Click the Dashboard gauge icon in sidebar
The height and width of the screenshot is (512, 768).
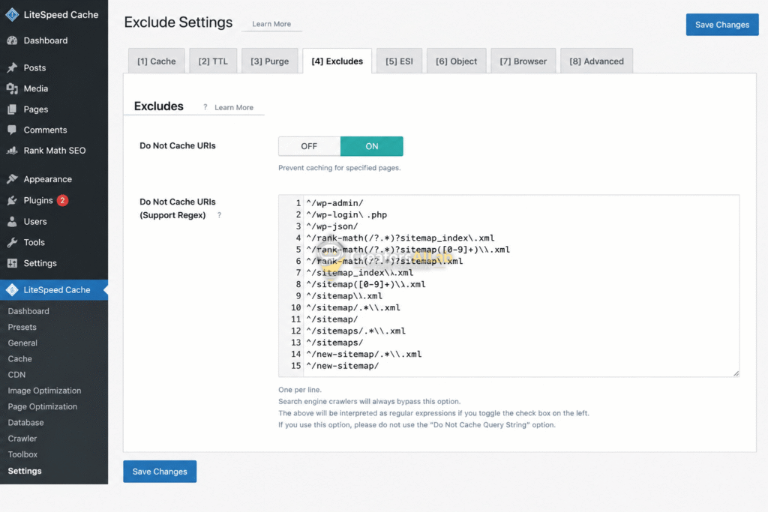(12, 40)
